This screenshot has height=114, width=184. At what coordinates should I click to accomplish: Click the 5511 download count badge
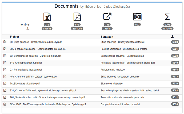pos(175,97)
